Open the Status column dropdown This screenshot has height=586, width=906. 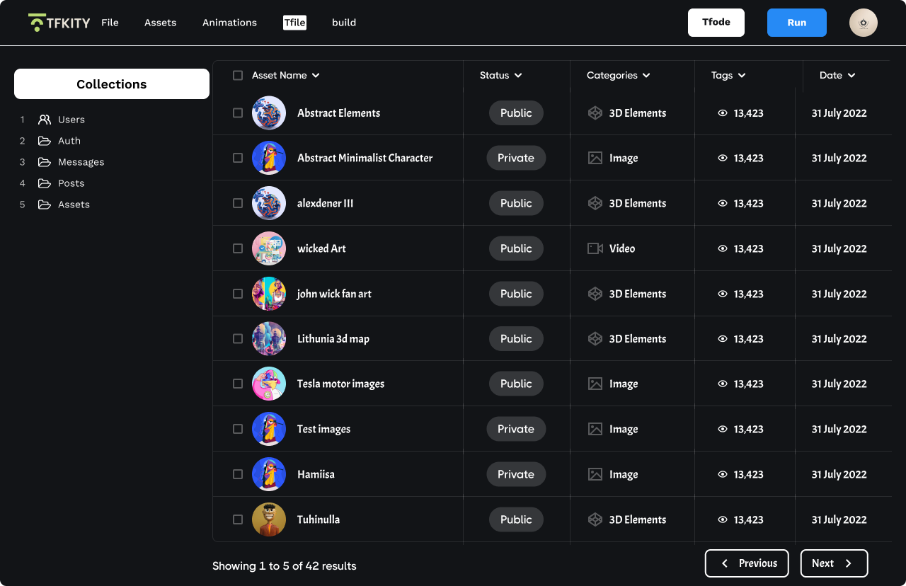point(520,75)
